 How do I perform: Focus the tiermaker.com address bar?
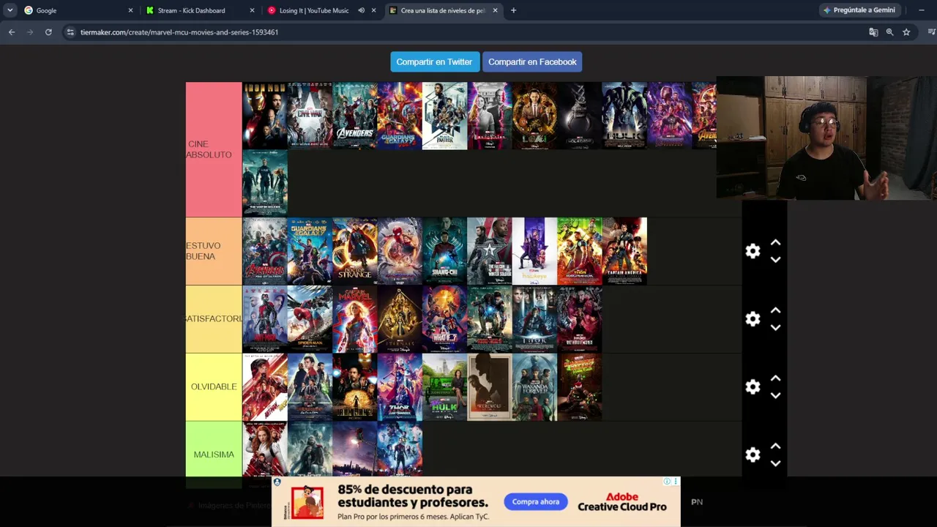468,32
